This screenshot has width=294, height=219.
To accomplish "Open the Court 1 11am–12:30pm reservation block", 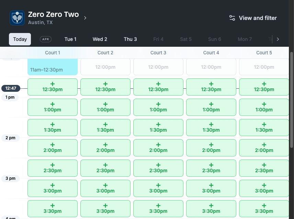I will tap(53, 67).
